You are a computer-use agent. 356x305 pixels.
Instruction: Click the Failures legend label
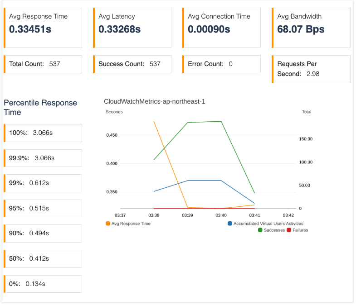point(300,230)
